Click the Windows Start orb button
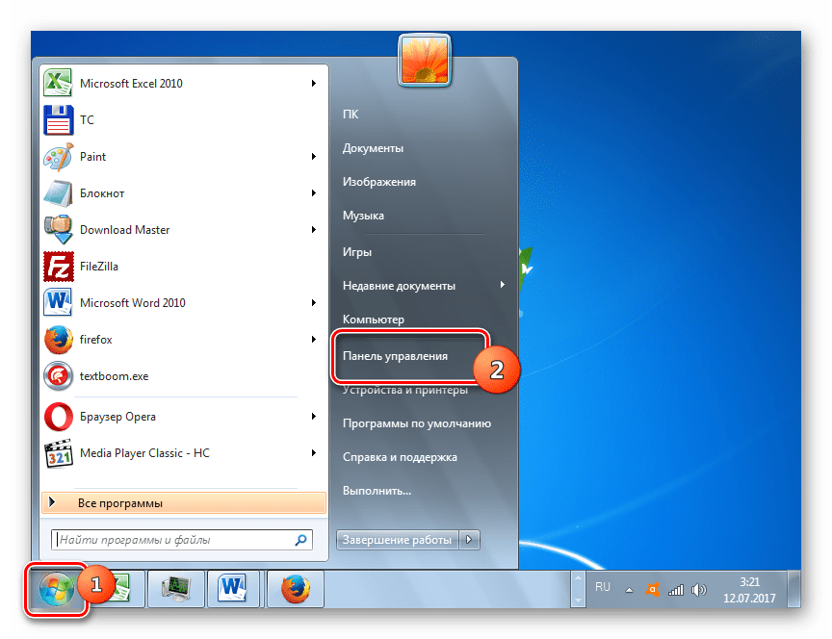The image size is (832, 639). [57, 586]
